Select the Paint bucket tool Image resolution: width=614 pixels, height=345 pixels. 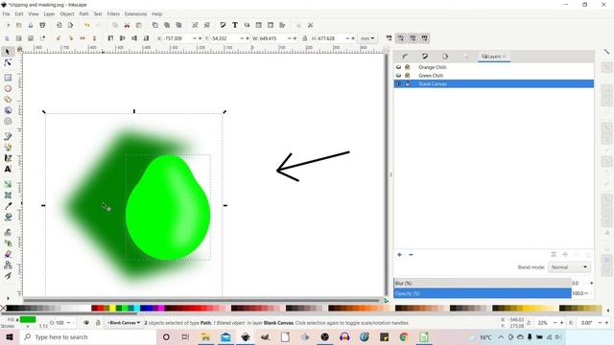tap(8, 217)
